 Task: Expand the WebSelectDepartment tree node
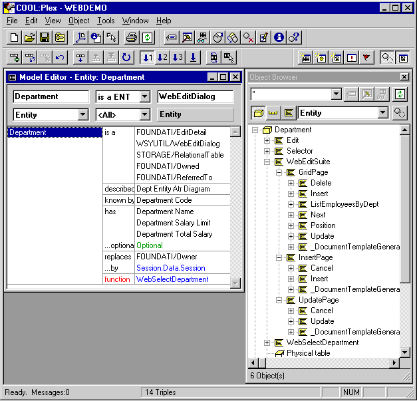pyautogui.click(x=267, y=342)
